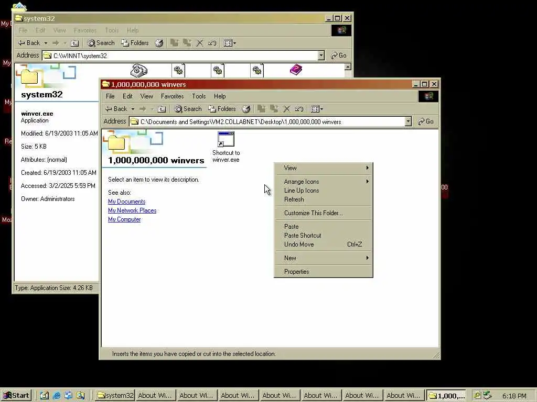The width and height of the screenshot is (537, 402).
Task: Go Up one folder in winvers window
Action: coord(162,109)
